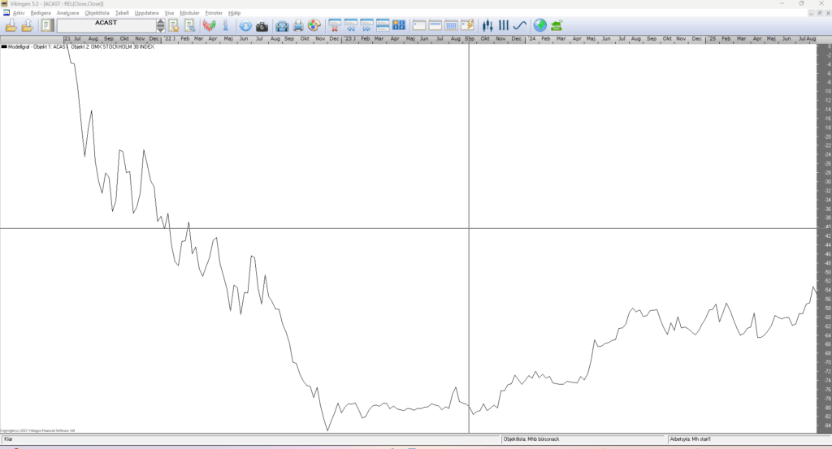832x449 pixels.
Task: Click the camera snapshot icon
Action: (262, 26)
